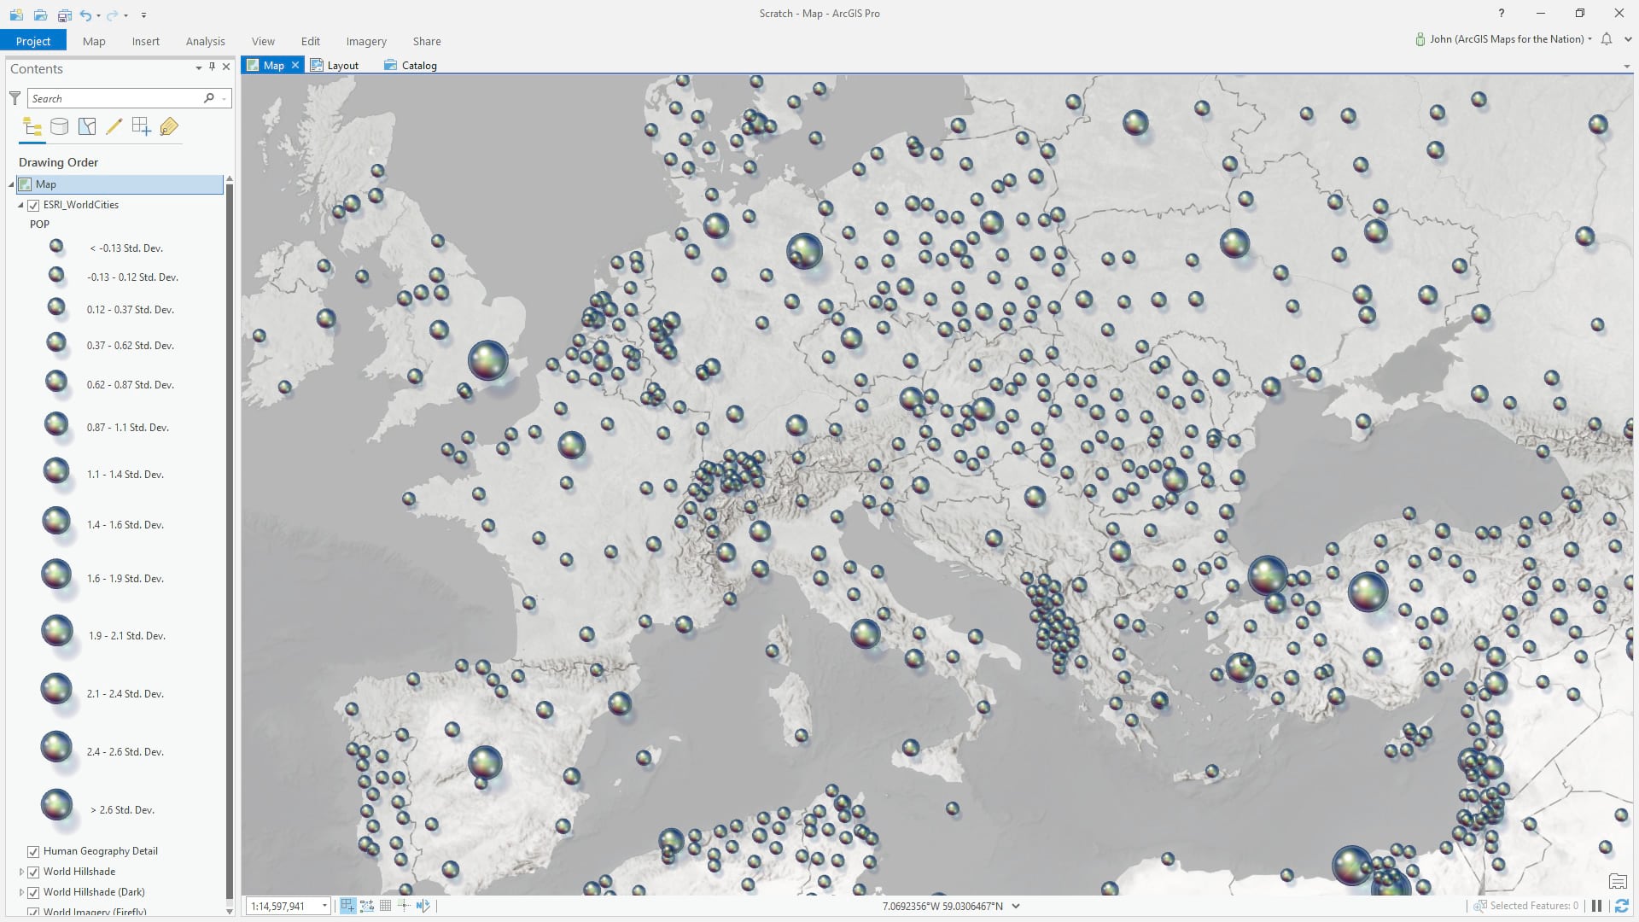Open List By Snapping icon
The image size is (1639, 922).
141,127
